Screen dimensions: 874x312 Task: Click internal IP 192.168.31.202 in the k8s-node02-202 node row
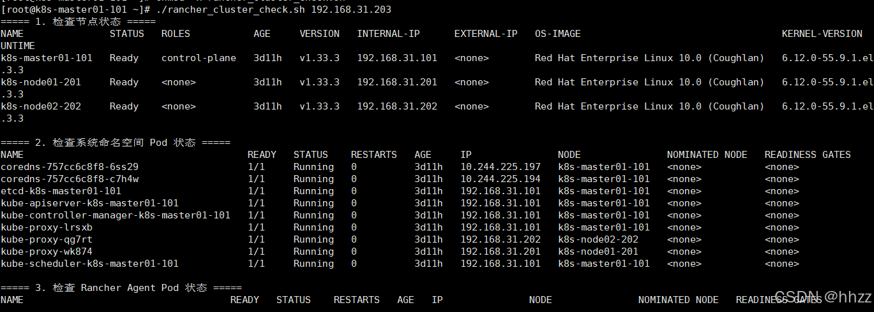(397, 106)
